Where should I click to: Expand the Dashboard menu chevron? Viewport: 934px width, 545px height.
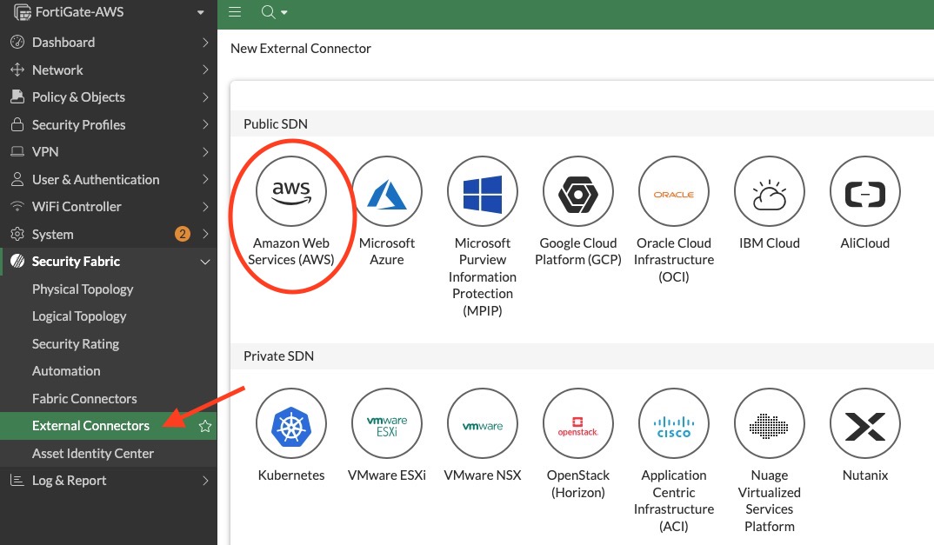pos(205,43)
